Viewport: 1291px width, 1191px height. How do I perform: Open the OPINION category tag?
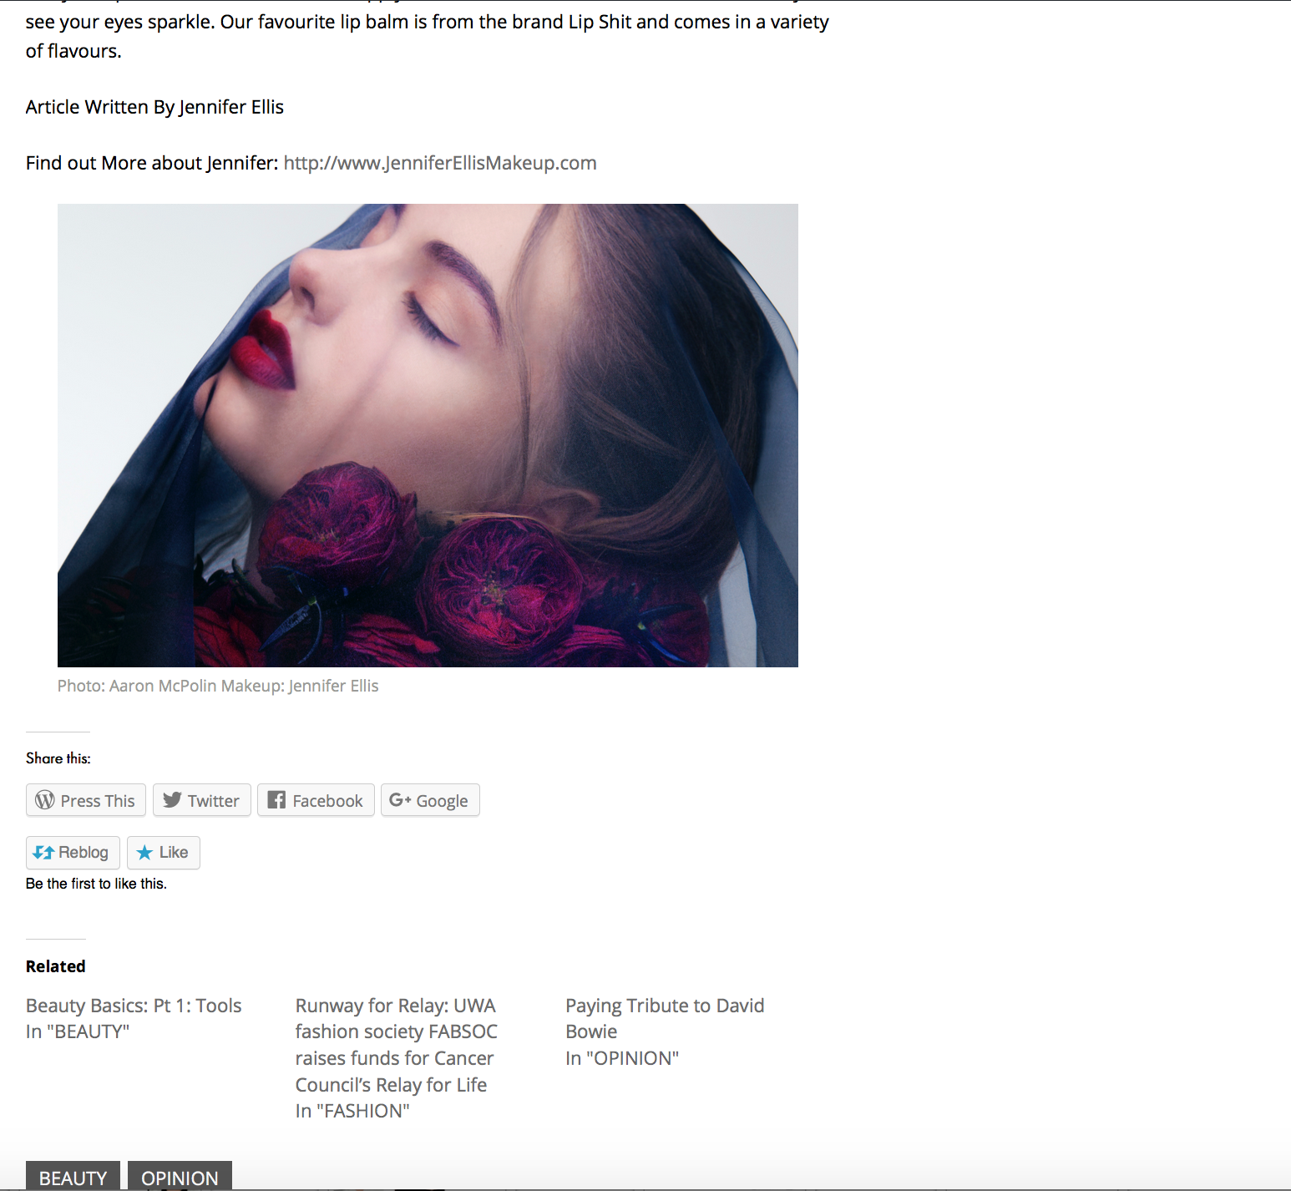click(x=180, y=1176)
